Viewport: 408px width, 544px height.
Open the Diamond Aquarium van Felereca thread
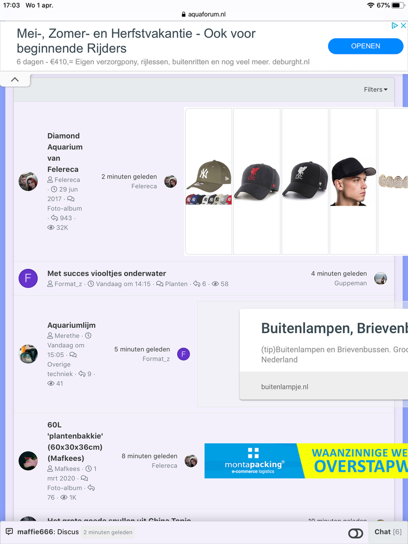(65, 152)
